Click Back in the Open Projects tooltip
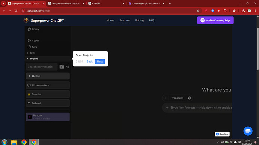This screenshot has width=259, height=145. (90, 61)
